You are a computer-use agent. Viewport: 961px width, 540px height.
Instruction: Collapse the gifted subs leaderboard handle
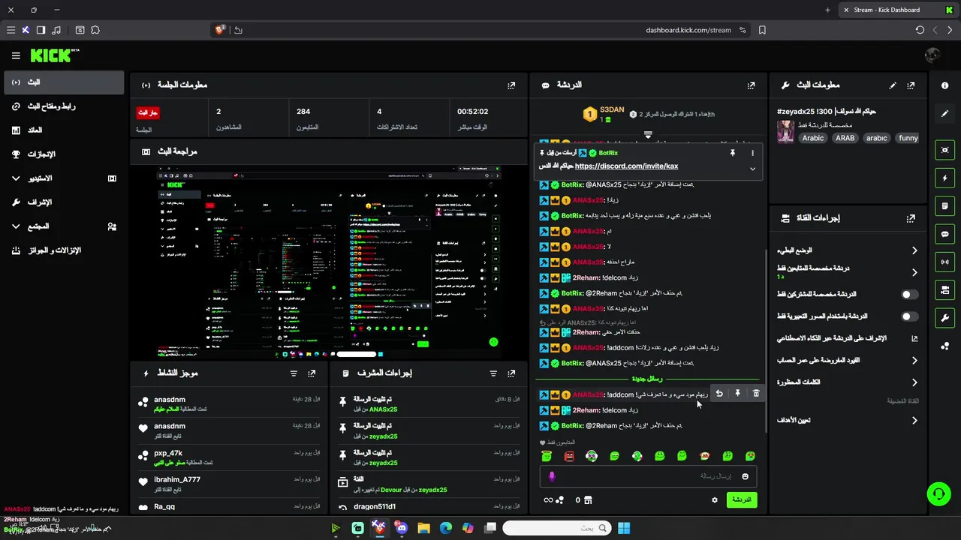[648, 135]
